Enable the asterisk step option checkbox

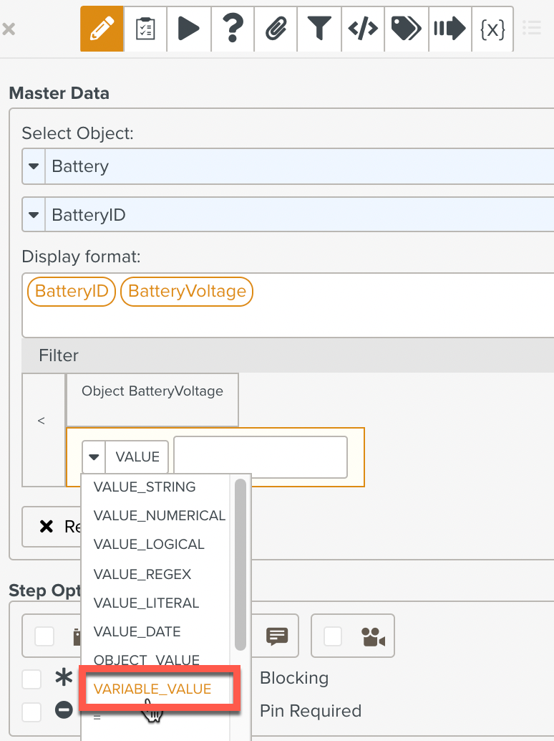click(31, 678)
